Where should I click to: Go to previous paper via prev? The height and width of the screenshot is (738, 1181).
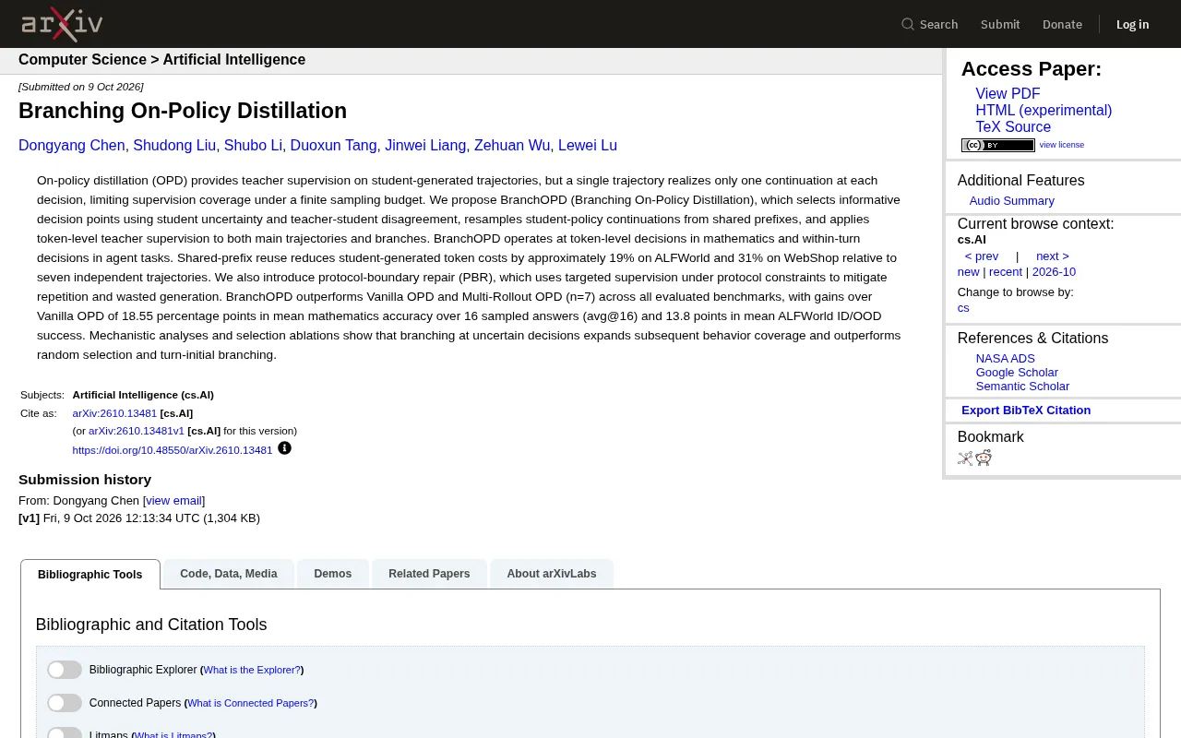pos(982,256)
